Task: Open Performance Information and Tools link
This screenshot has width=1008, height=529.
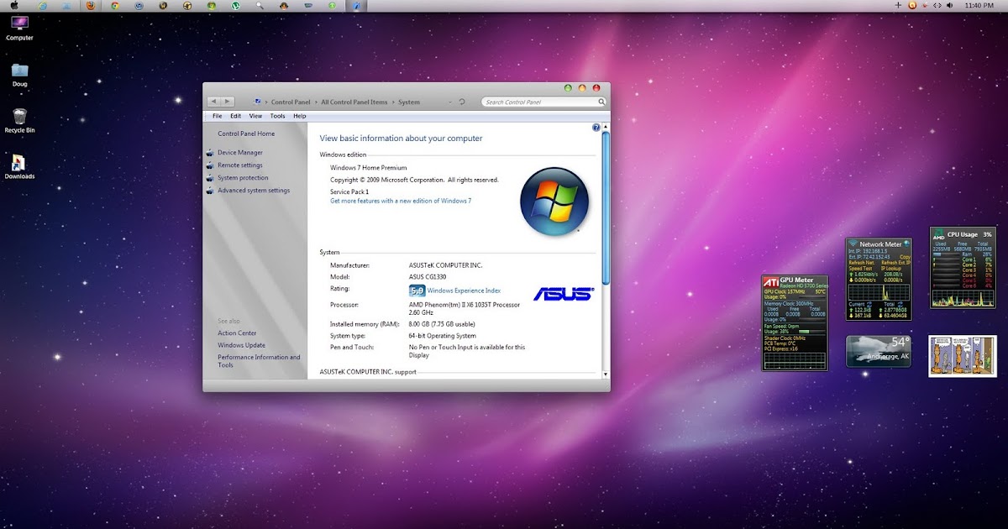Action: tap(259, 361)
